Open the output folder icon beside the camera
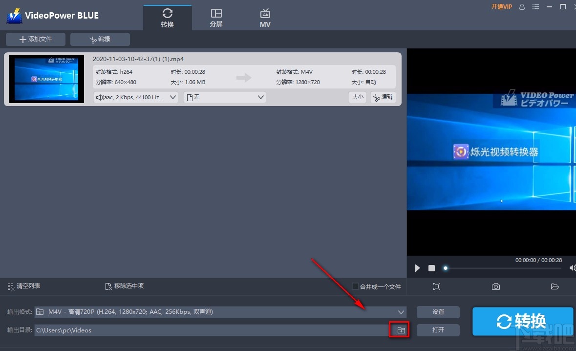The height and width of the screenshot is (351, 576). pyautogui.click(x=555, y=286)
